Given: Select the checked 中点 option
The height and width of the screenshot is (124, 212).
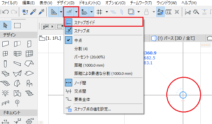Looking at the screenshot, I should point(104,40).
